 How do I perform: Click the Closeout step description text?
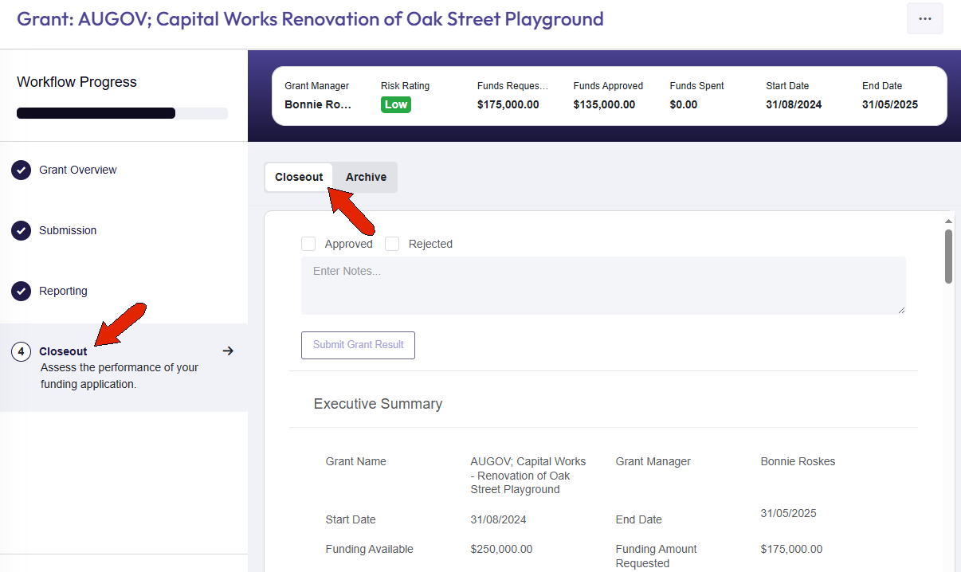120,376
